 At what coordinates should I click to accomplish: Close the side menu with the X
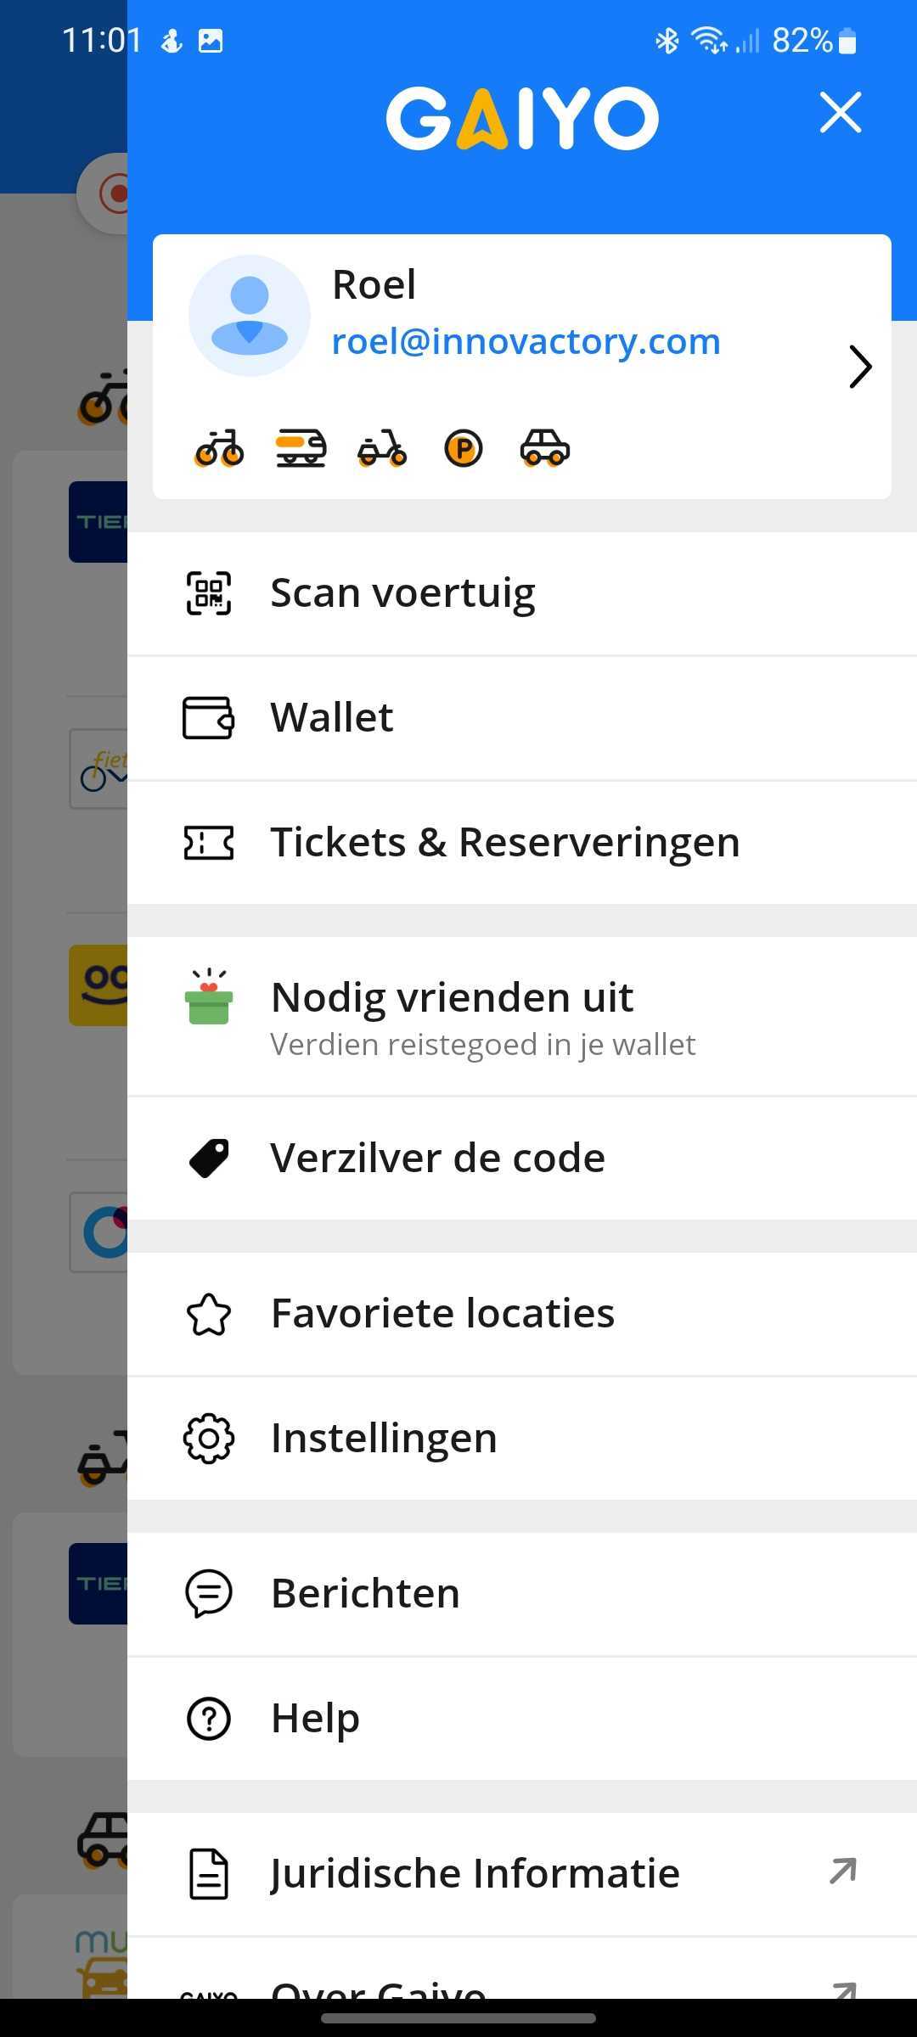tap(841, 113)
